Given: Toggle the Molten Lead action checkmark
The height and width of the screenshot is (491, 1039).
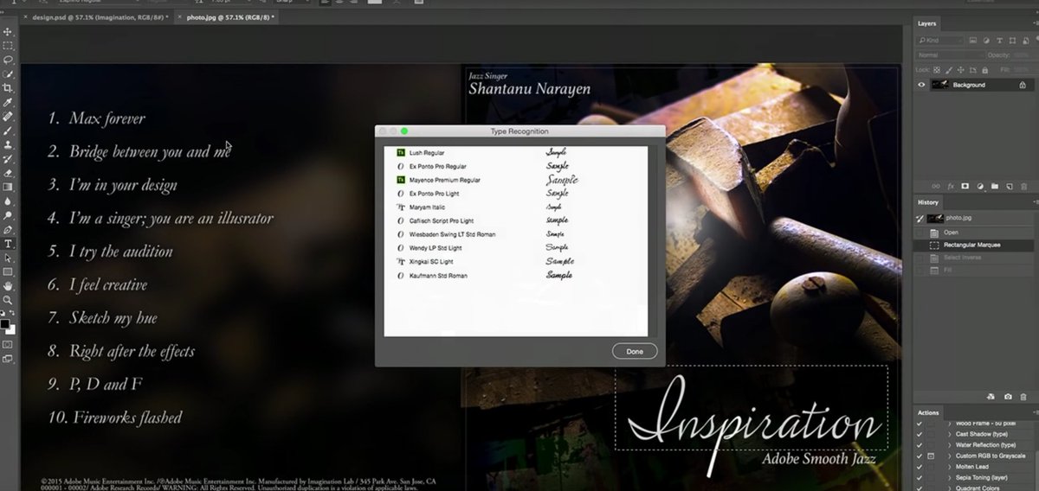Looking at the screenshot, I should click(x=920, y=466).
